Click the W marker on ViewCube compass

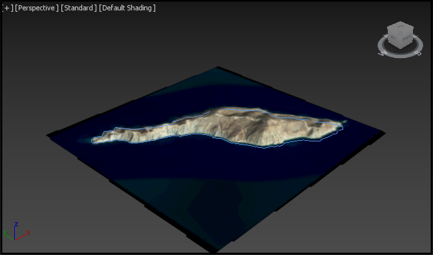(x=382, y=54)
